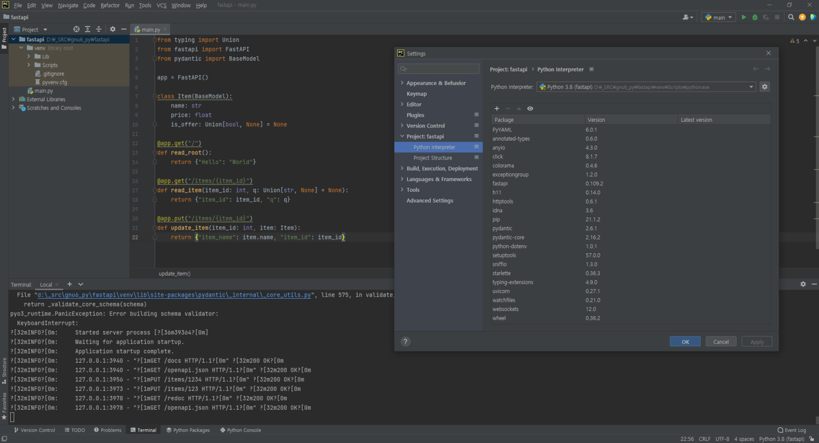
Task: Toggle the fold marker at 'def read_root()'
Action: (154, 152)
